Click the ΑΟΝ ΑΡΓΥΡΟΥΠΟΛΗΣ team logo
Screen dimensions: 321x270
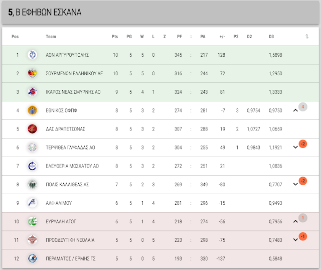(x=32, y=55)
